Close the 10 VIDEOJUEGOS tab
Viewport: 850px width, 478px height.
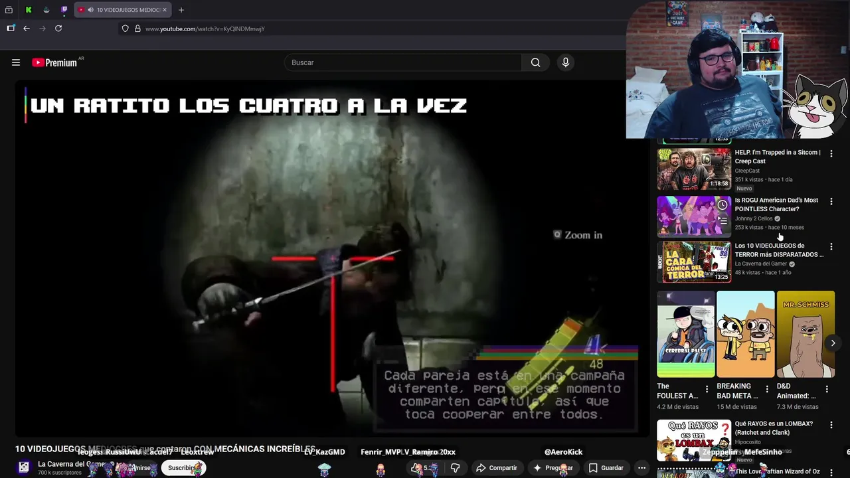pos(164,10)
